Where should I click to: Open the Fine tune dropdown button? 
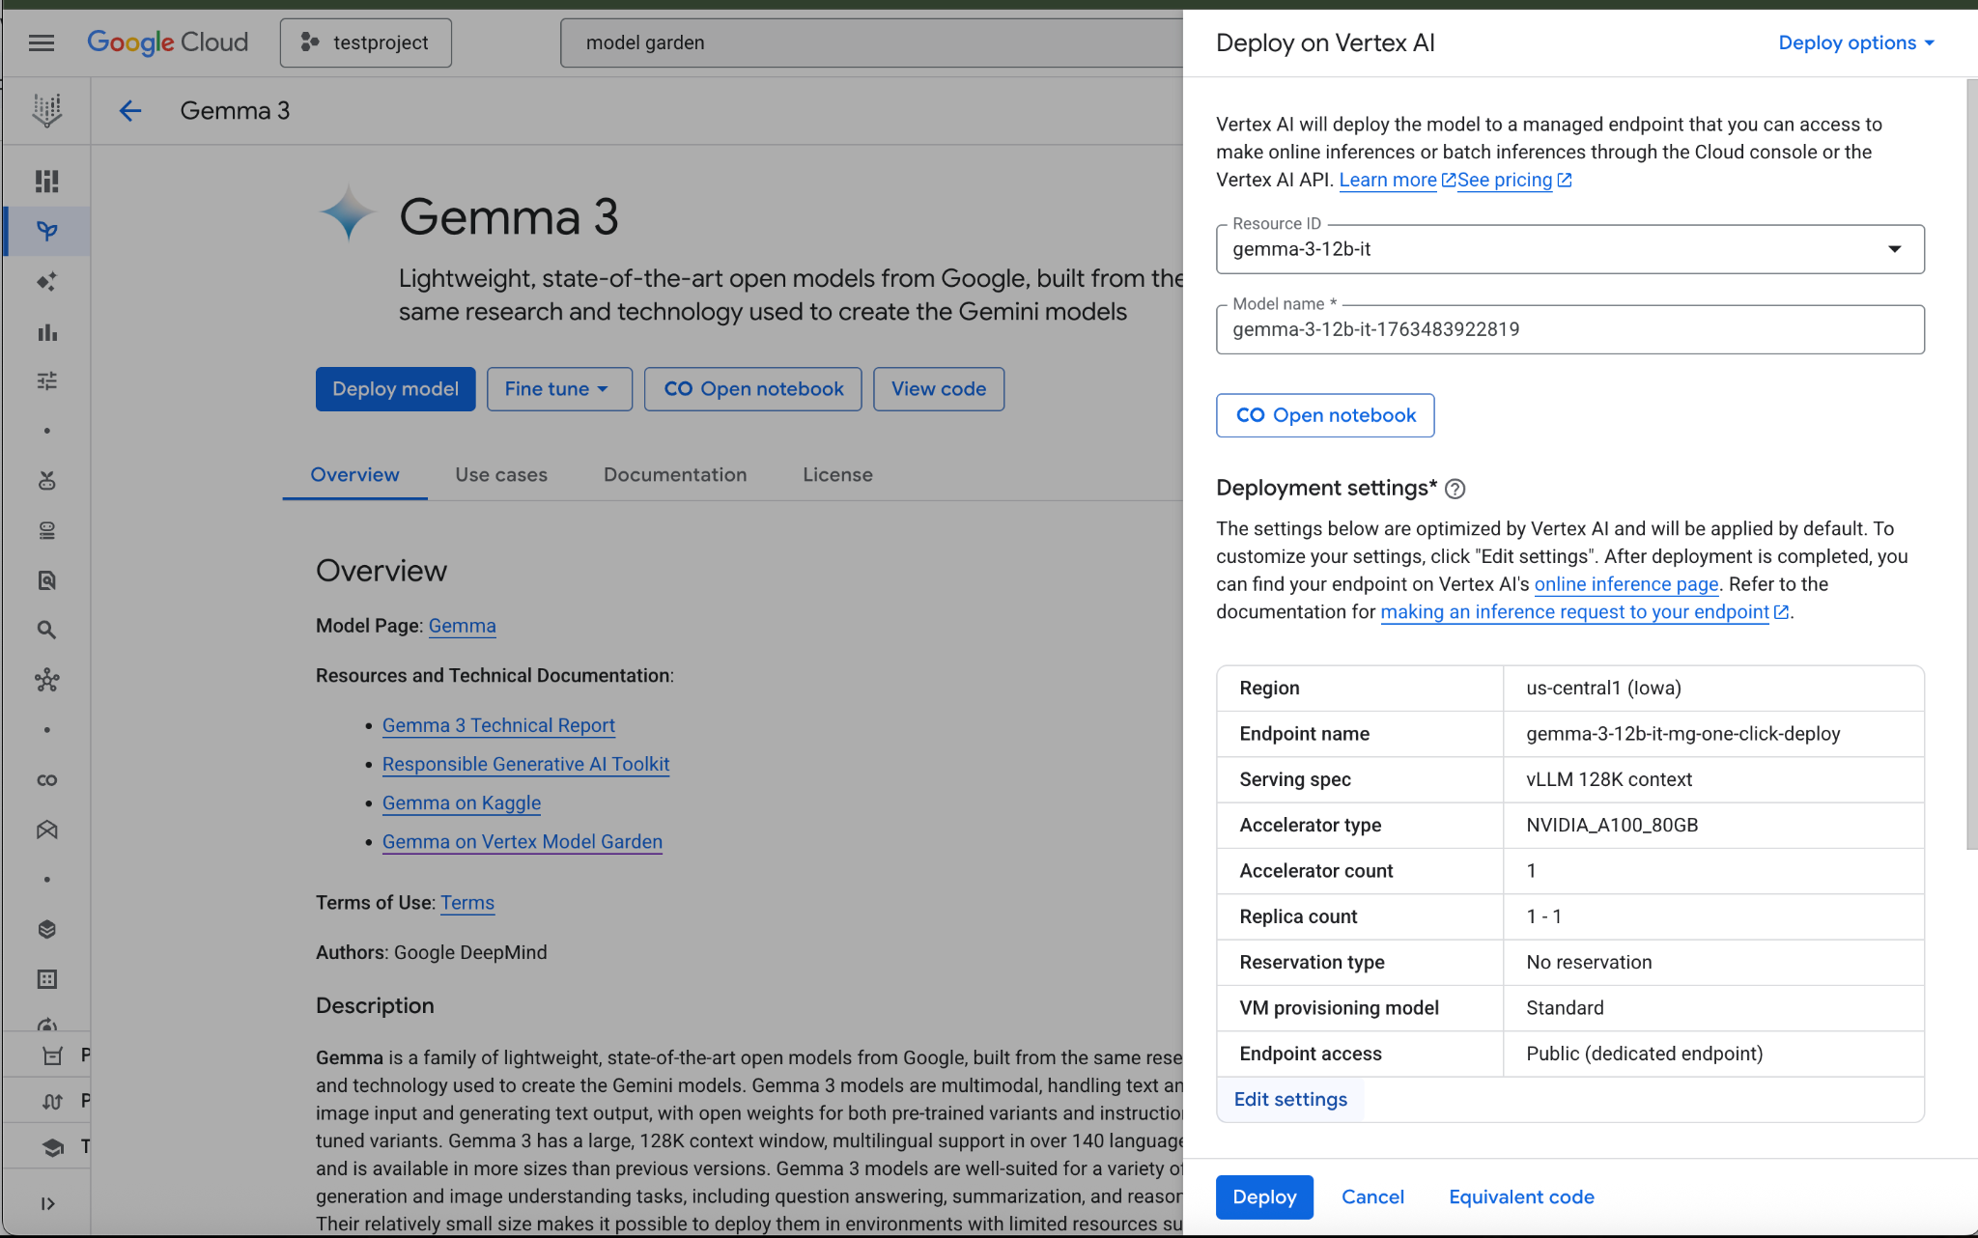point(559,389)
